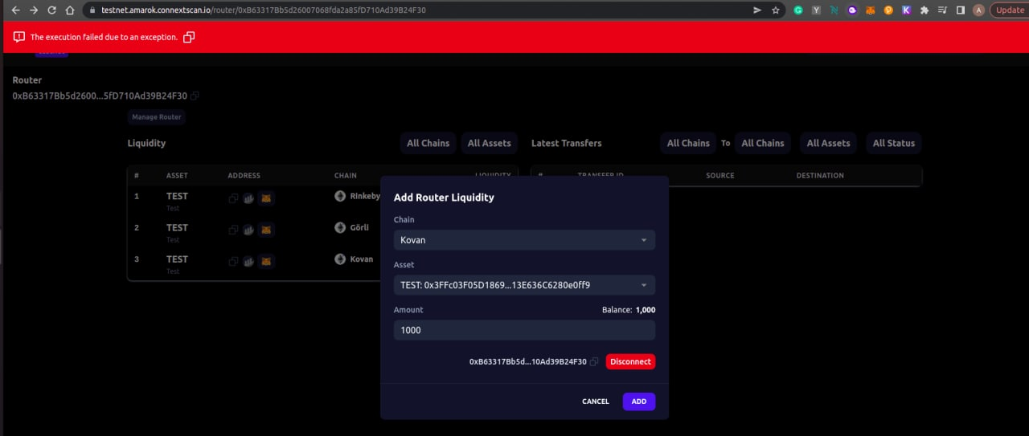Copy the error message in red banner

[189, 37]
